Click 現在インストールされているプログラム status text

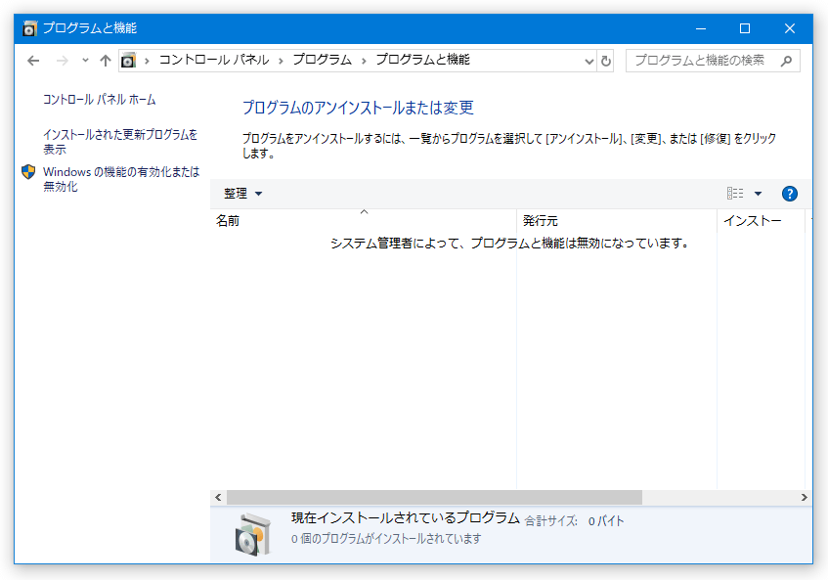pos(406,517)
